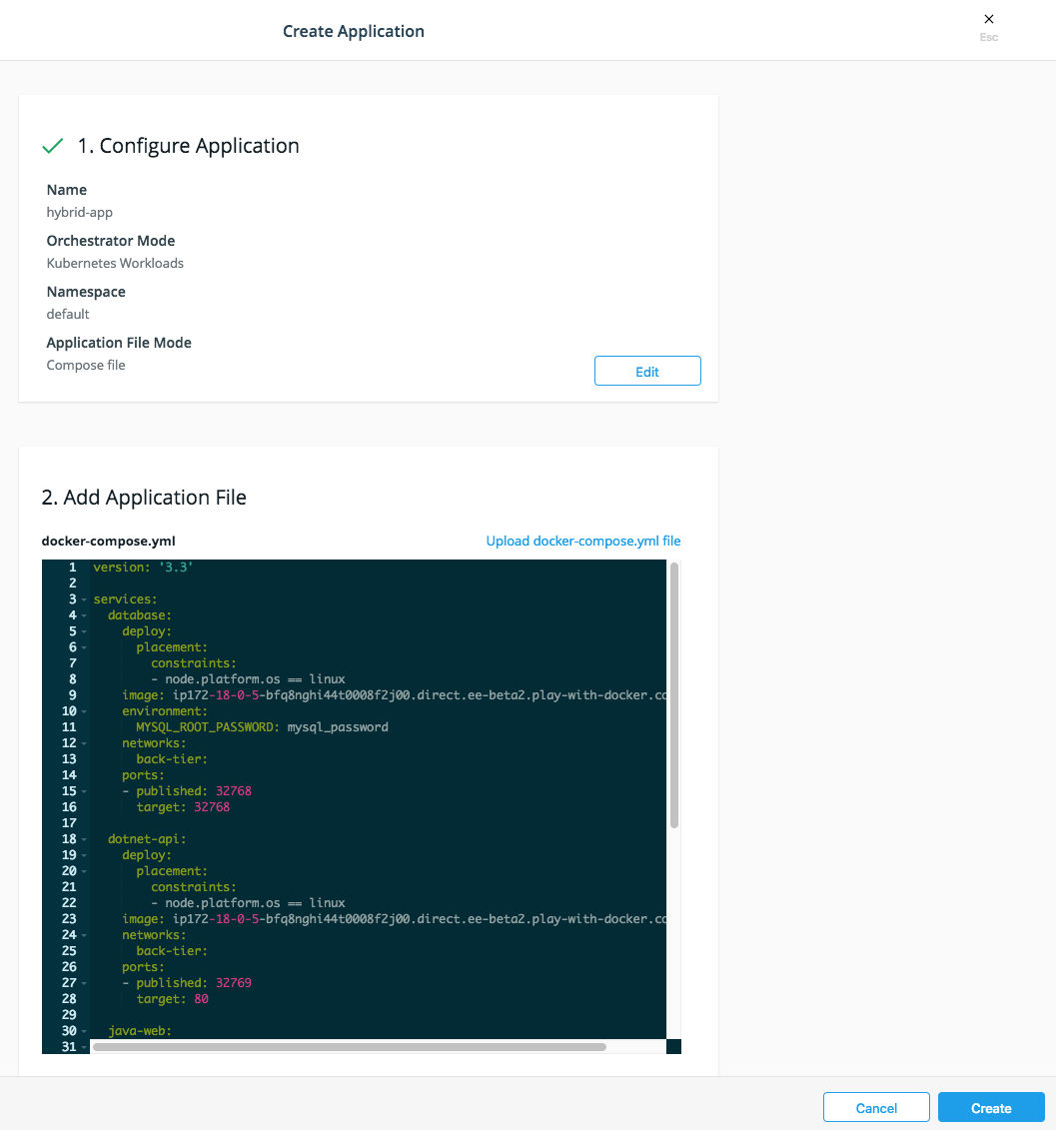The height and width of the screenshot is (1130, 1056).
Task: Close the Create Application dialog with X
Action: 989,19
